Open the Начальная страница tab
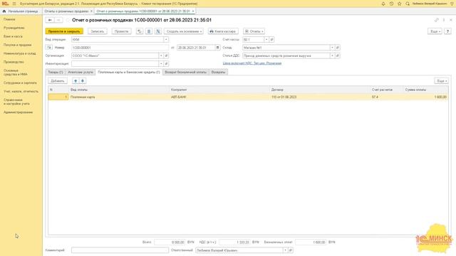The width and height of the screenshot is (456, 256). pos(21,11)
